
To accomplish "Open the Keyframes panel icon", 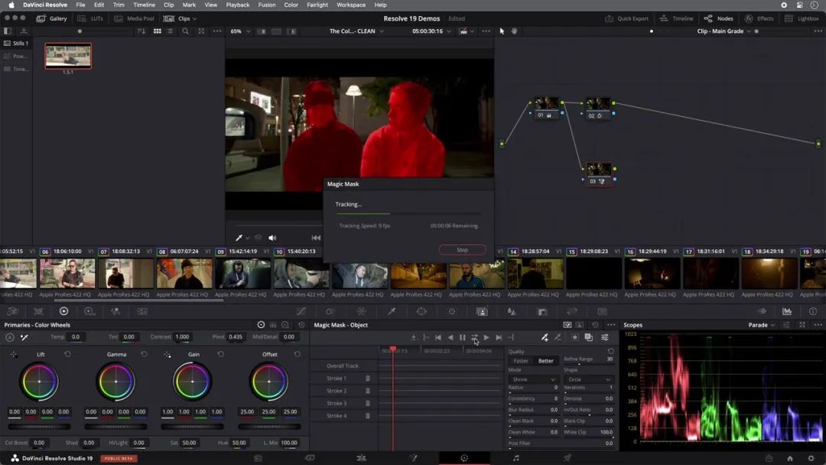I will pyautogui.click(x=762, y=312).
